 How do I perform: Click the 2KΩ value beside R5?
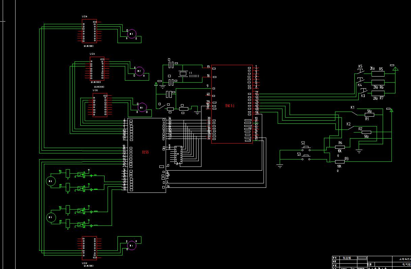click(x=373, y=68)
